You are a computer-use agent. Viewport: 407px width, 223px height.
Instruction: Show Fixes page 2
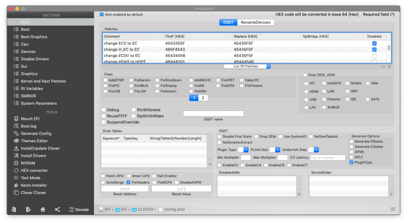[203, 98]
